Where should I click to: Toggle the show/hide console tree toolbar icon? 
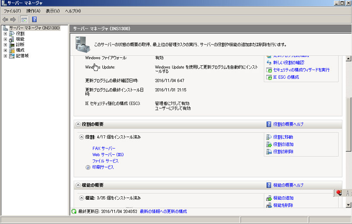24,19
